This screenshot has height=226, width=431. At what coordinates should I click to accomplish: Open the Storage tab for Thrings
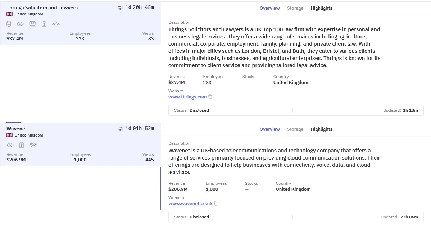[x=295, y=8]
